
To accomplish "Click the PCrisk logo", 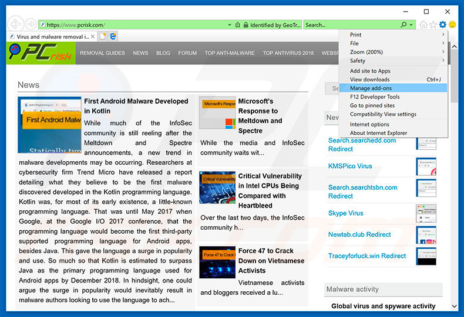I will click(41, 53).
